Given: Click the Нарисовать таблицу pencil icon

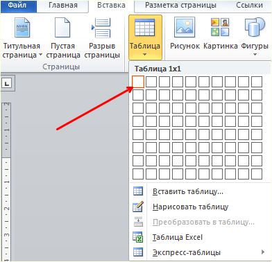Looking at the screenshot, I should (x=138, y=207).
